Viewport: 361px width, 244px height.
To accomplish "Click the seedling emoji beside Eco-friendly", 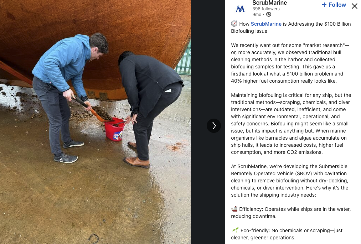I will tap(235, 230).
